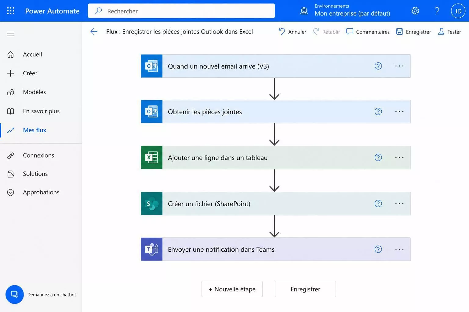Viewport: 469px width, 312px height.
Task: Click Outlook icon on email trigger step
Action: (x=151, y=66)
